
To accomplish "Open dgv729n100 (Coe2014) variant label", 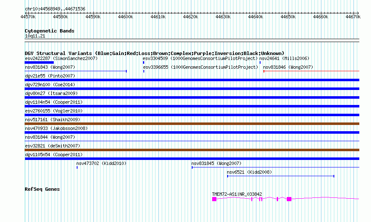I will pyautogui.click(x=50, y=85).
